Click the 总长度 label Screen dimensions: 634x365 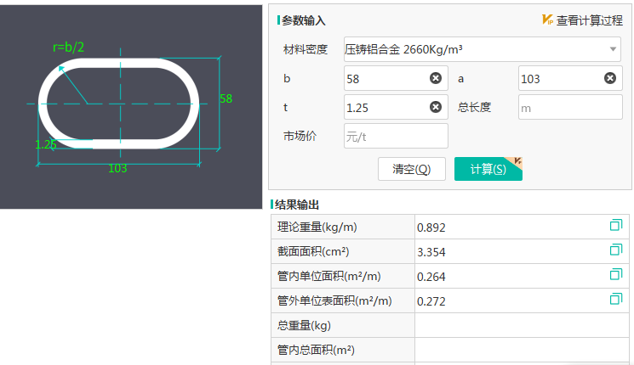tap(474, 107)
